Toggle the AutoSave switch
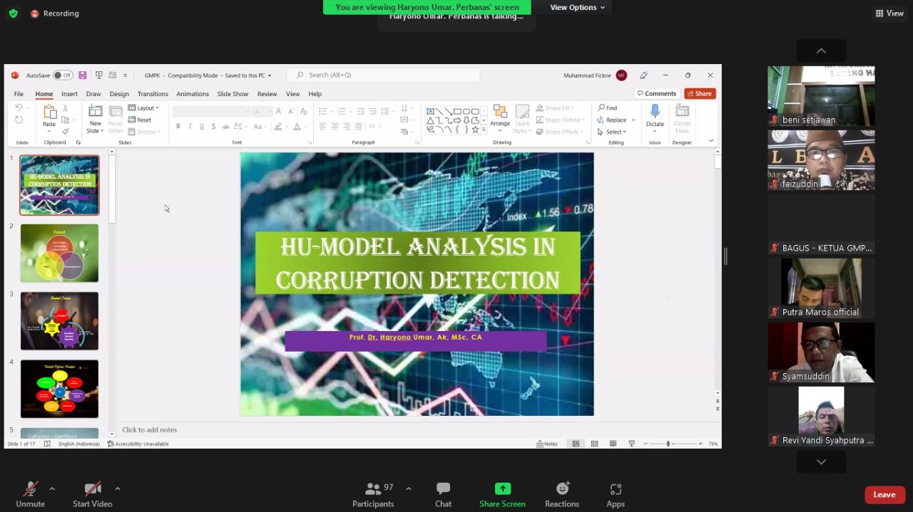Viewport: 913px width, 512px height. (x=63, y=75)
